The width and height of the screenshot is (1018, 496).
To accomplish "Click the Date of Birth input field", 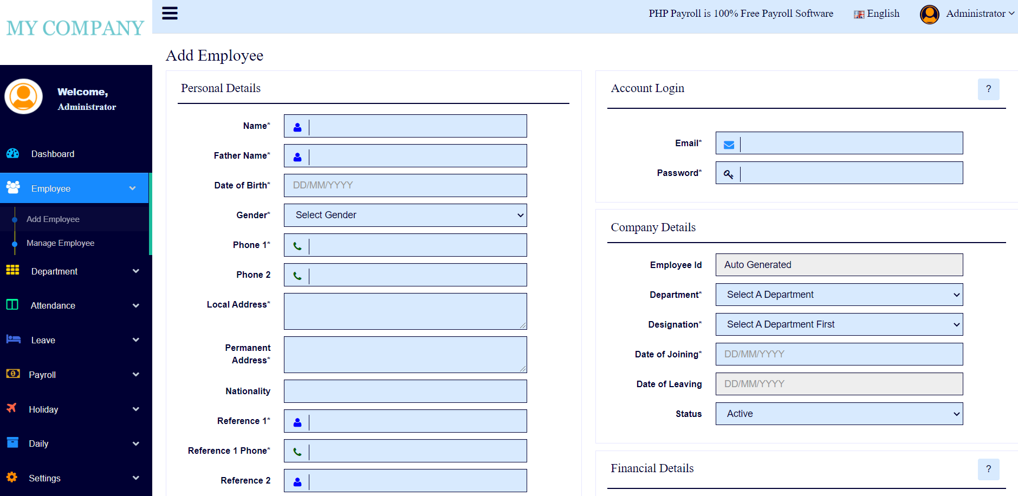I will 405,185.
